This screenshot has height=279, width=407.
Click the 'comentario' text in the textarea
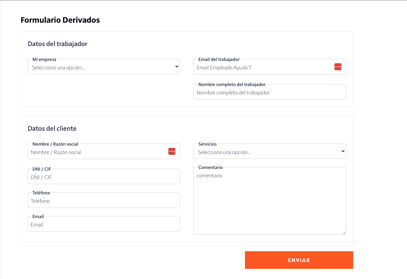[x=209, y=175]
